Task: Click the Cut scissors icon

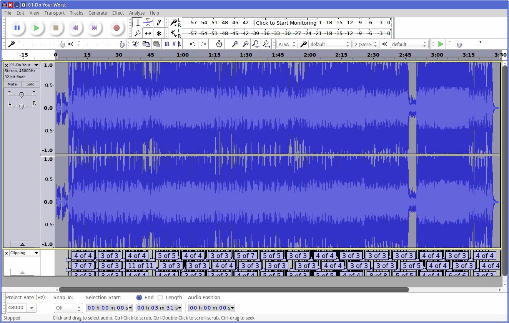Action: 135,44
